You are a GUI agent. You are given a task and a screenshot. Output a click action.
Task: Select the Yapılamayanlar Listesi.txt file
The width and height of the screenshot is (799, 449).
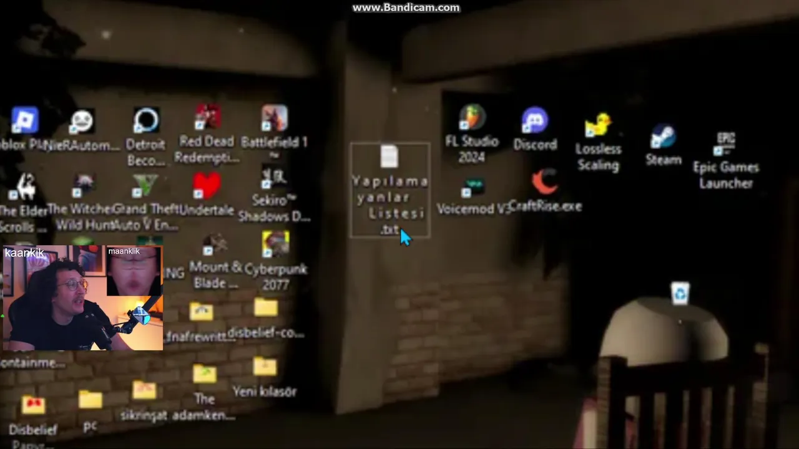[x=390, y=191]
